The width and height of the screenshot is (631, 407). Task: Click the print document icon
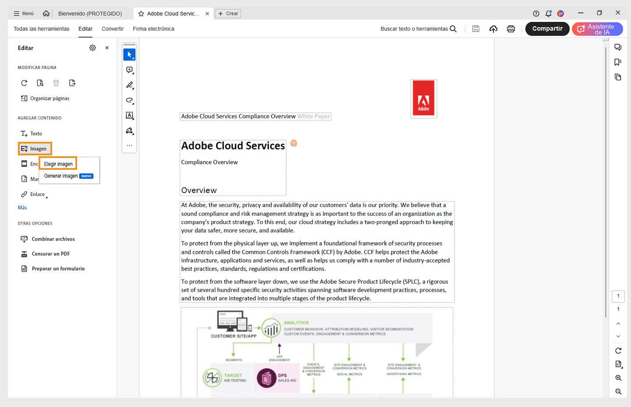coord(510,28)
